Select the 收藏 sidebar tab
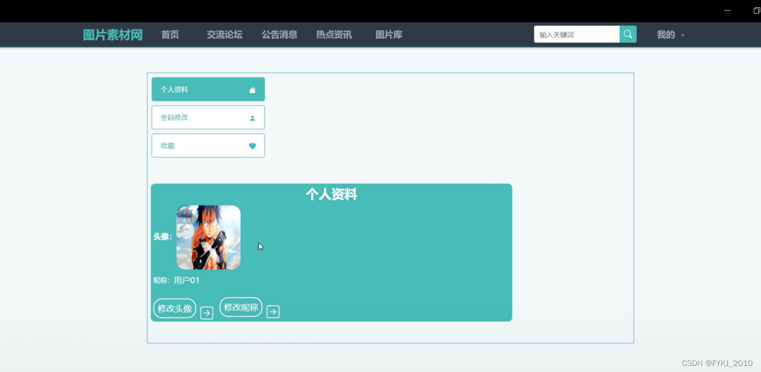 (208, 146)
